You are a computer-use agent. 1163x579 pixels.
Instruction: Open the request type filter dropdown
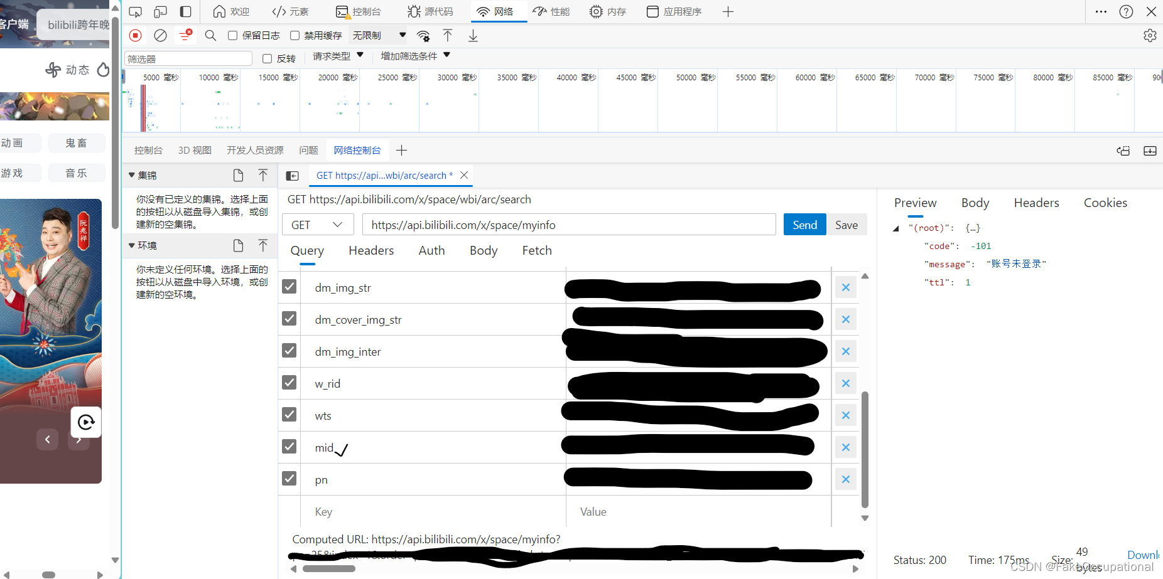coord(338,56)
